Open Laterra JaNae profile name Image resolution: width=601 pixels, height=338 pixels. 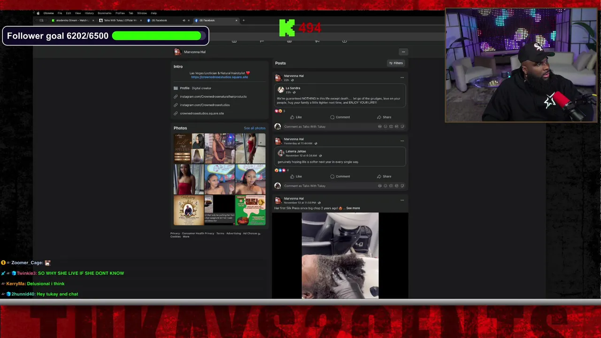pos(296,152)
